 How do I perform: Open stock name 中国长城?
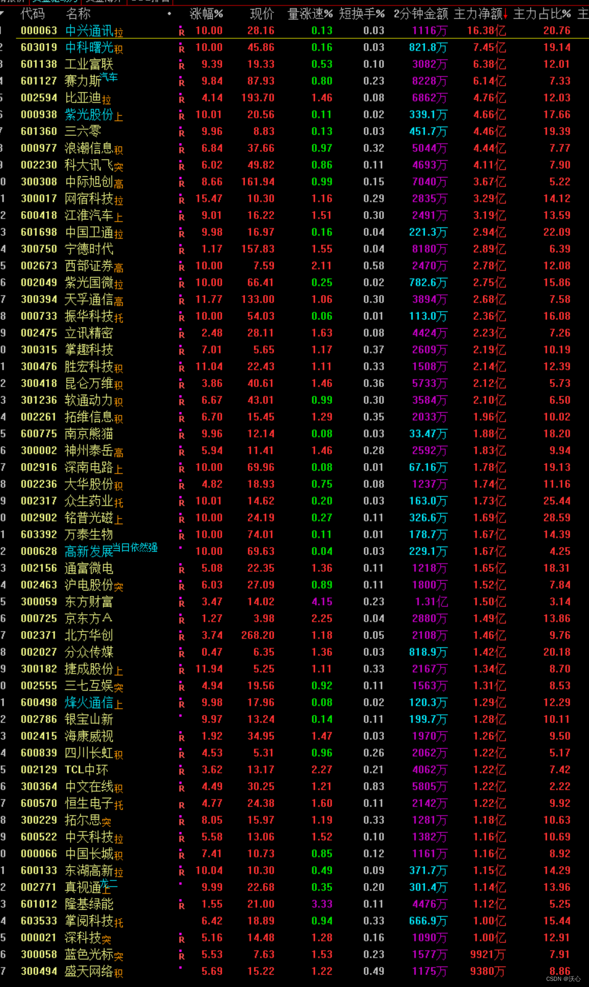tap(89, 854)
